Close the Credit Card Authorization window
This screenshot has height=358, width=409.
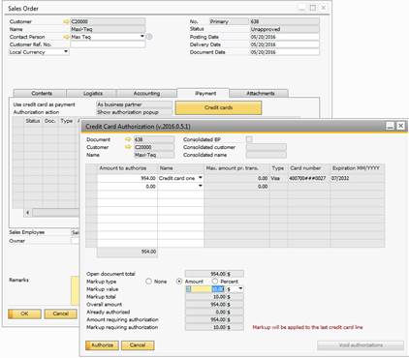400,126
